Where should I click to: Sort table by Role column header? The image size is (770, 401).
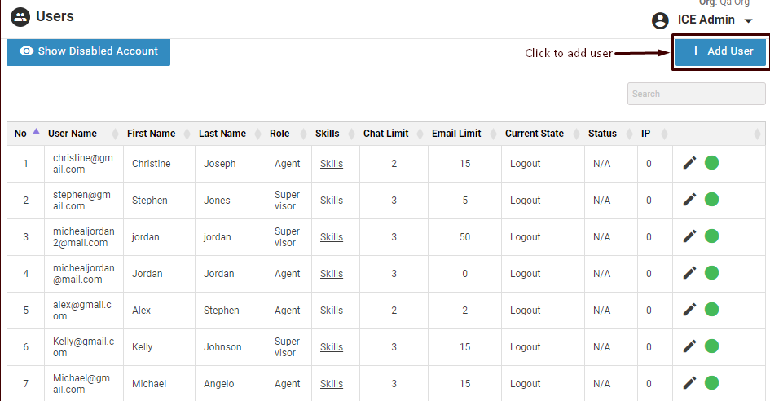(x=279, y=134)
